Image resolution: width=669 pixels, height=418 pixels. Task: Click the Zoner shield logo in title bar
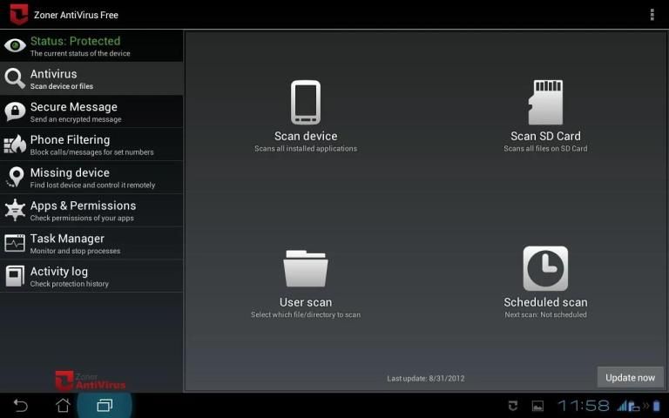pos(18,15)
